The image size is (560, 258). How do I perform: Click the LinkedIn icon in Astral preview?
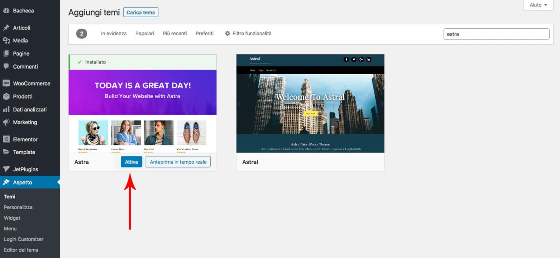[x=369, y=60]
